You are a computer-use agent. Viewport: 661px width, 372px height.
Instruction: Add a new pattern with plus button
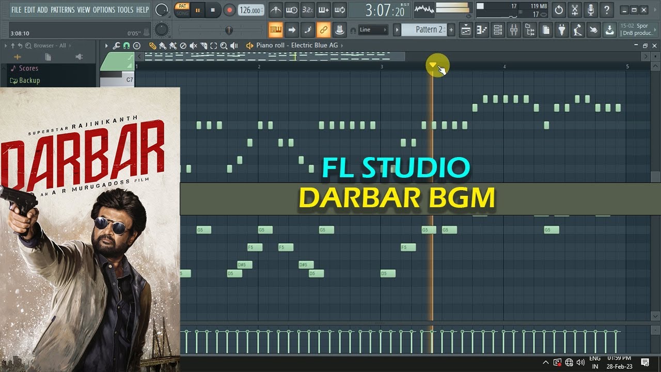[x=451, y=30]
